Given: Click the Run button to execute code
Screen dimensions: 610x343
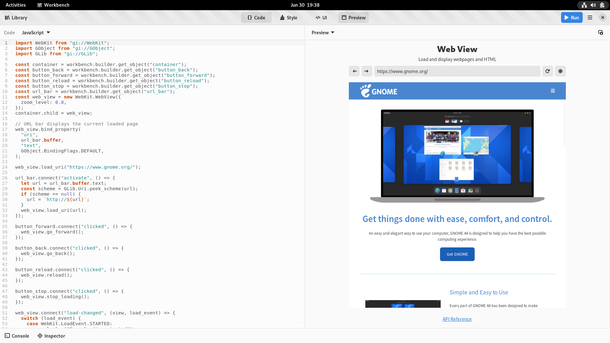Looking at the screenshot, I should (x=572, y=17).
